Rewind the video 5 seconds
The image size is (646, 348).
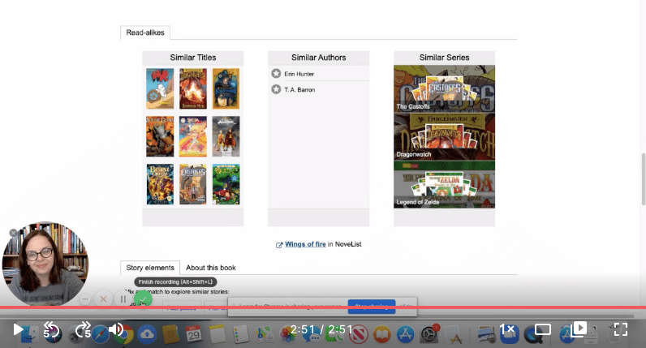pyautogui.click(x=50, y=329)
